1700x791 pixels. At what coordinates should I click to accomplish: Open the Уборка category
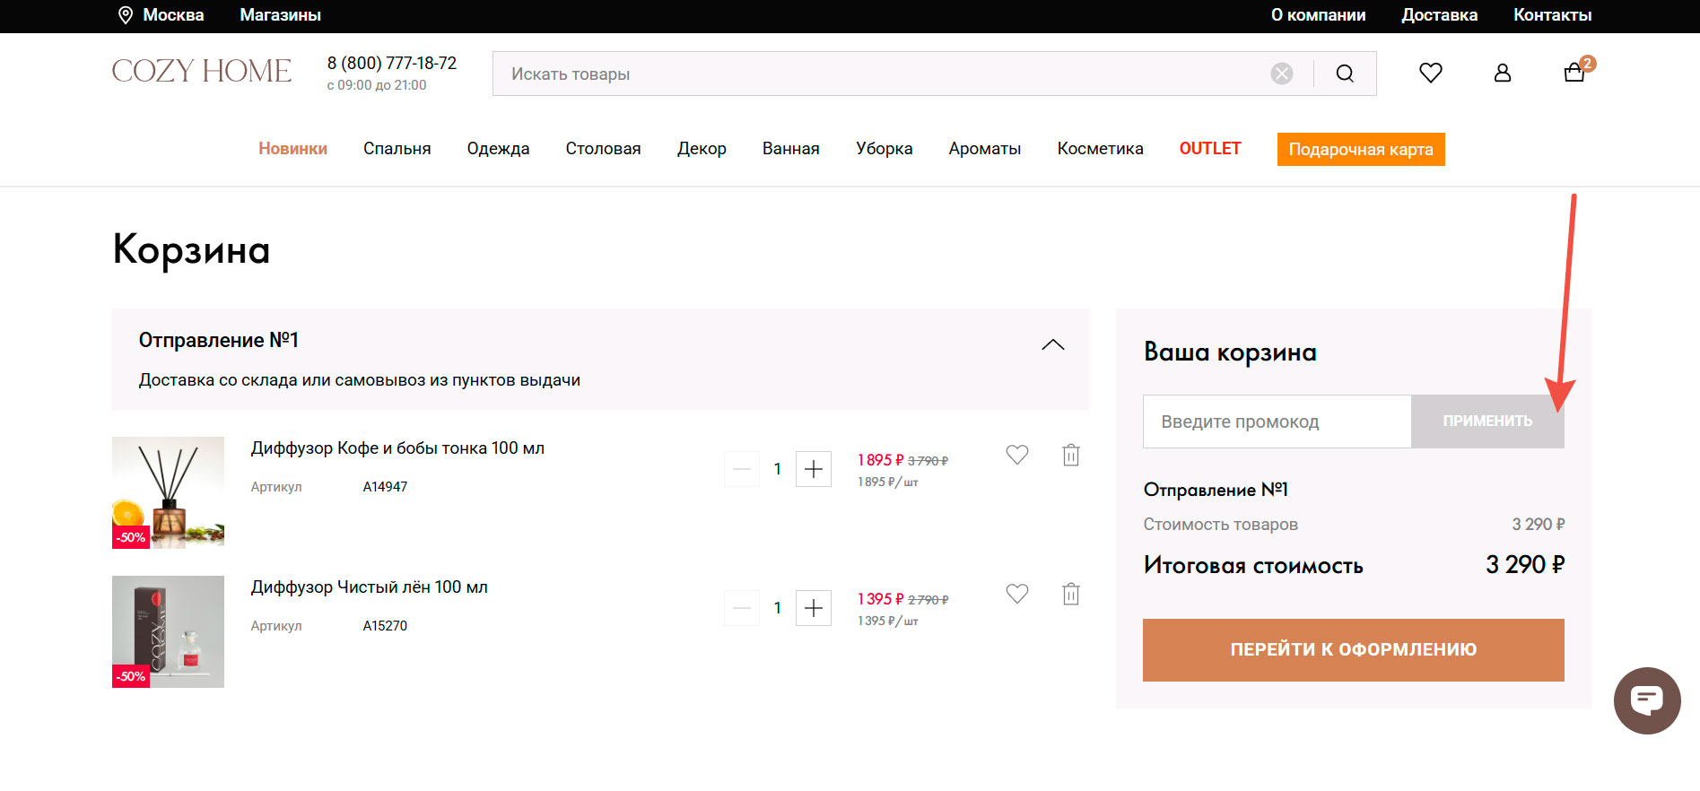885,149
